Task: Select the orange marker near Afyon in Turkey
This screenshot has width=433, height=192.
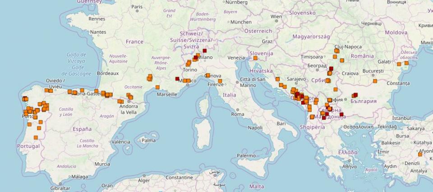Action: click(x=420, y=154)
